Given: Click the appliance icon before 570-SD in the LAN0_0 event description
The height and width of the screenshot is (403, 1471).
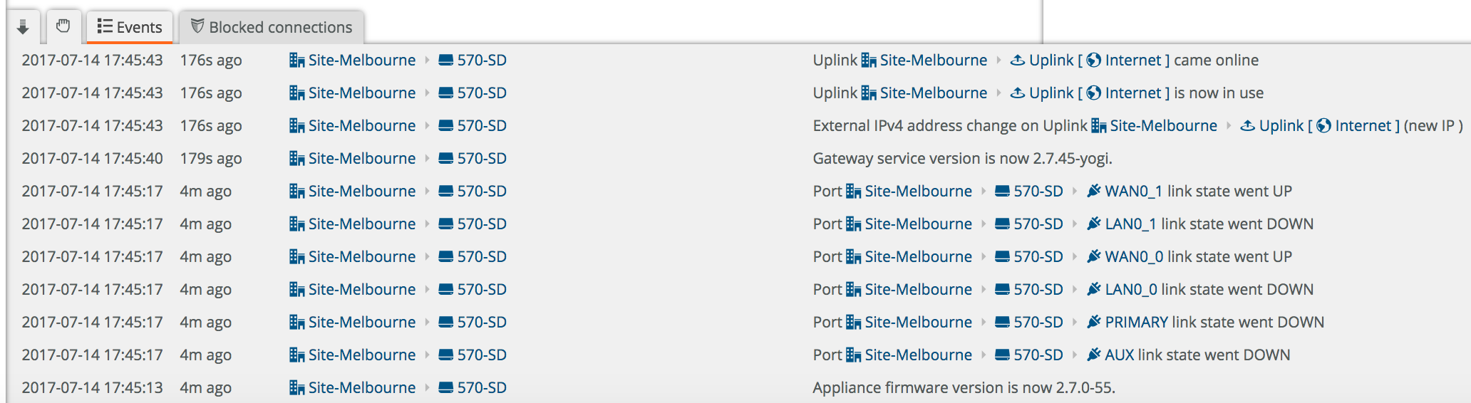Looking at the screenshot, I should (1002, 289).
